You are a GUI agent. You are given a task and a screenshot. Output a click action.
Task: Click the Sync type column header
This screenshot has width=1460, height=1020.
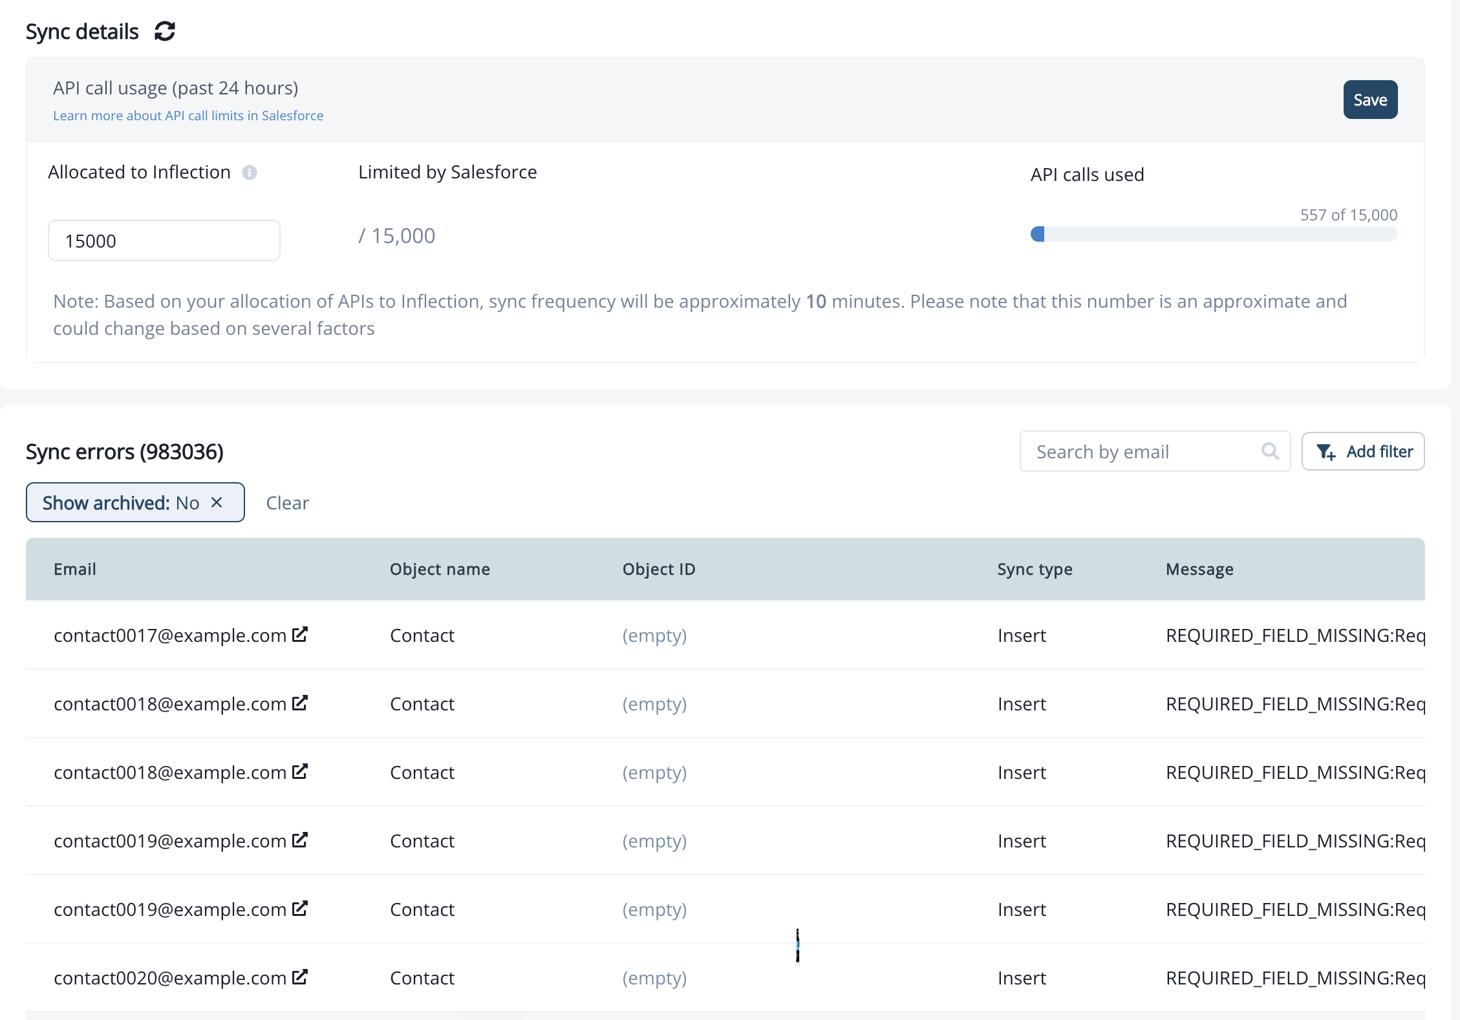[x=1035, y=569]
